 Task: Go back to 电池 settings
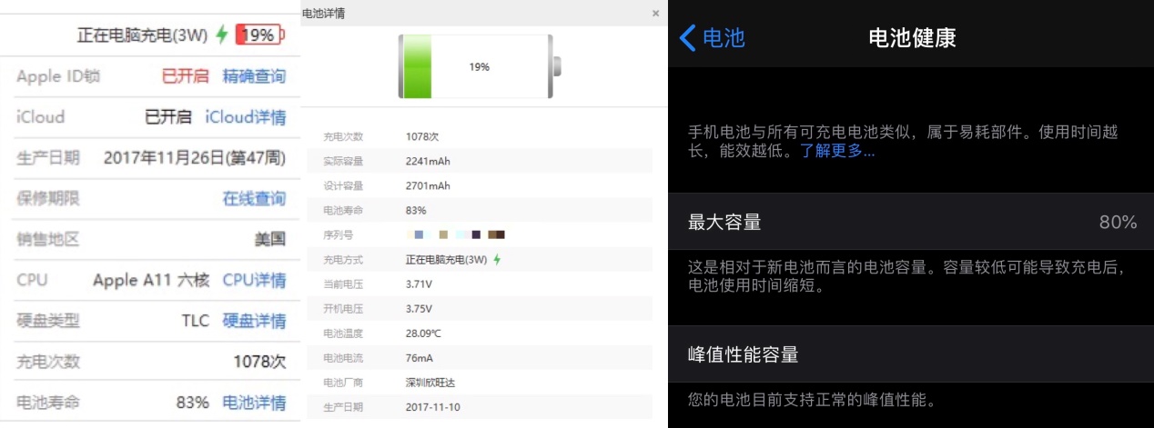coord(713,37)
